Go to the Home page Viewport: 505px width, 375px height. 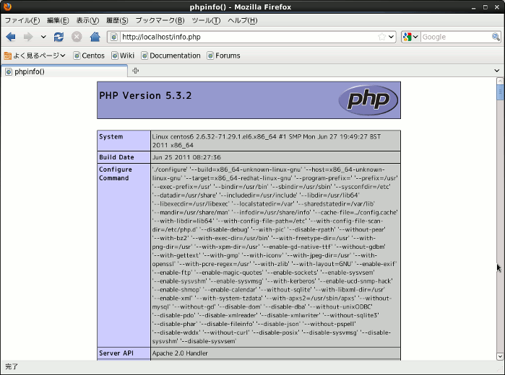click(95, 37)
